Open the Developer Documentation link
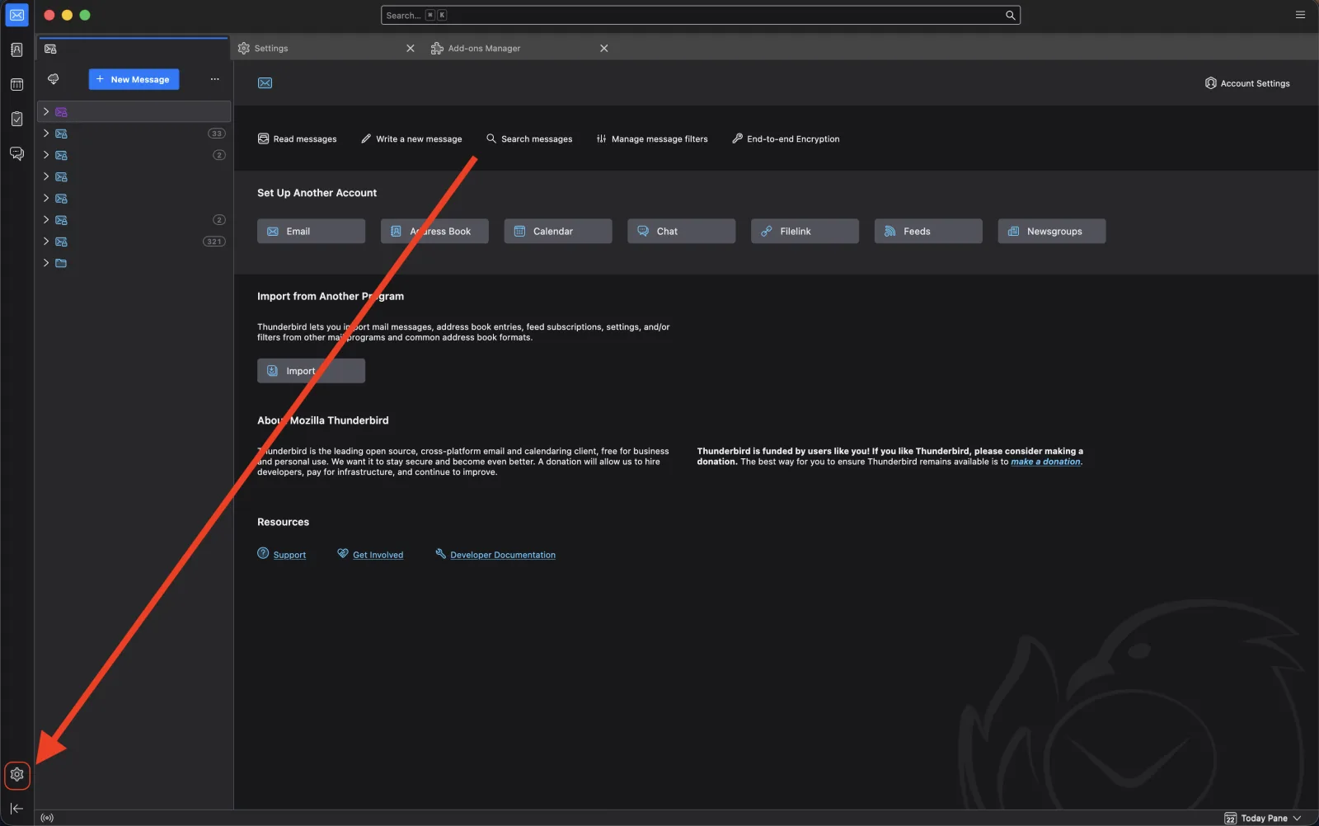The image size is (1319, 826). [503, 555]
